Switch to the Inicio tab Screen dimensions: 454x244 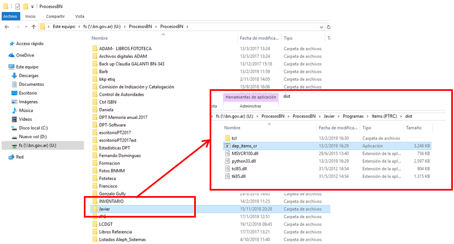(x=30, y=17)
